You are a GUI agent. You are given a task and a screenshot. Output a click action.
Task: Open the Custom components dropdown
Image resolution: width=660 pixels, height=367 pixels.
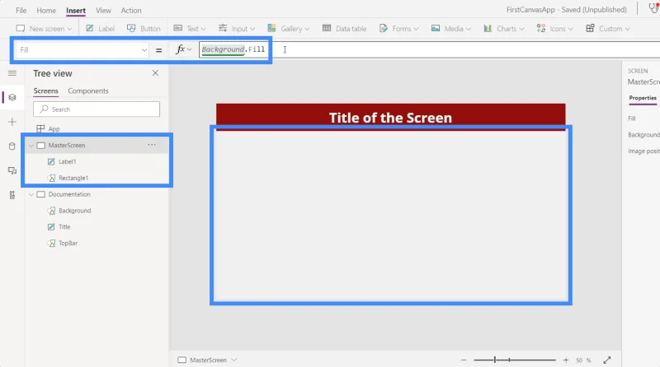pyautogui.click(x=608, y=29)
